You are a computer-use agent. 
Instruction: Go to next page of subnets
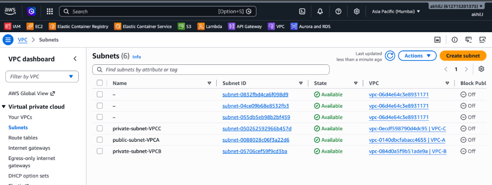(x=466, y=69)
